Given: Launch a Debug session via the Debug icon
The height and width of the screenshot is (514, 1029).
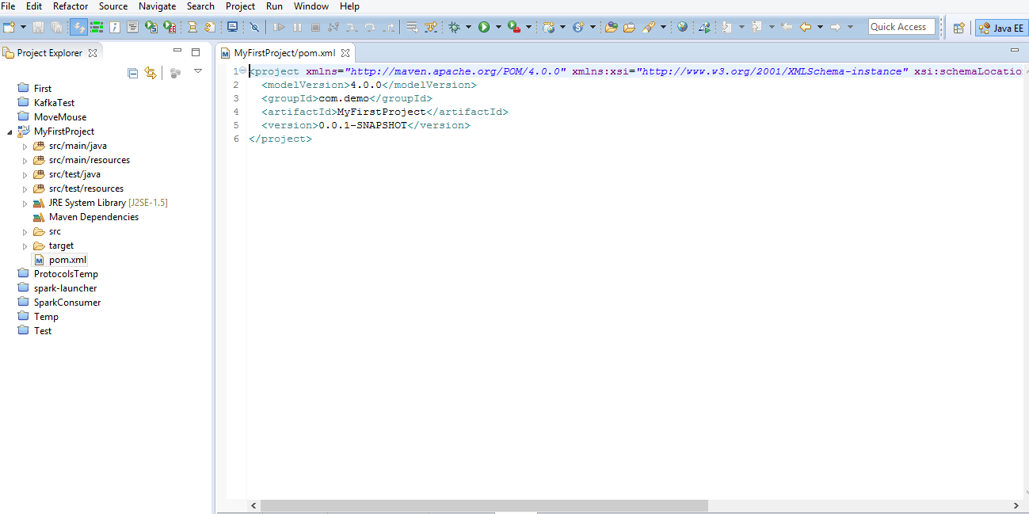Looking at the screenshot, I should [x=454, y=26].
